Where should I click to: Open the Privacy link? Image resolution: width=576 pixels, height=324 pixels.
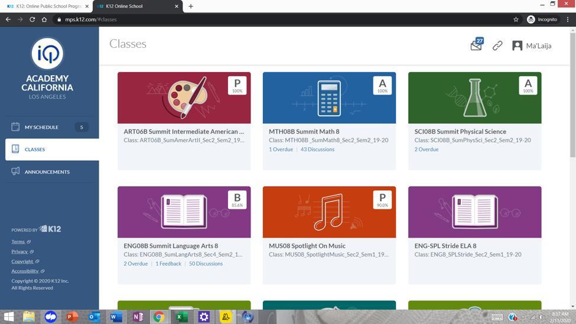(x=22, y=251)
